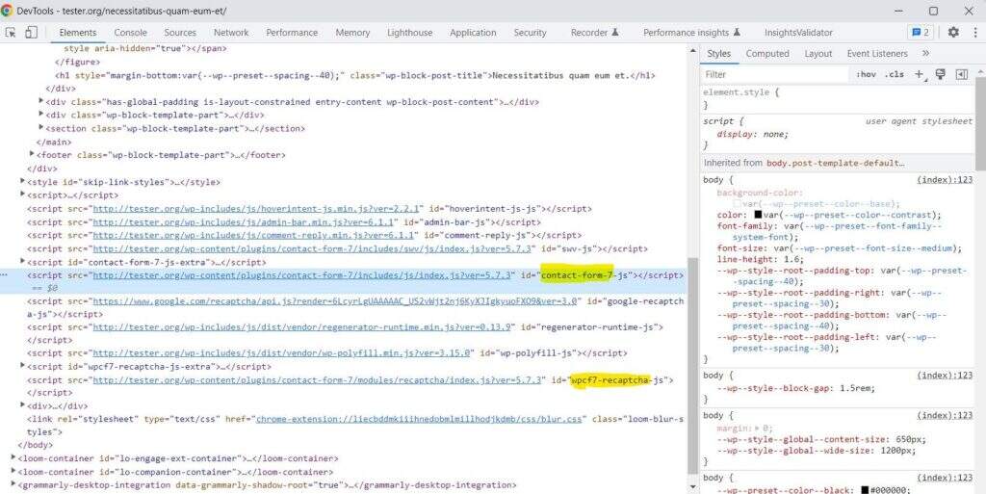Activate the inspect element picker icon

(11, 32)
